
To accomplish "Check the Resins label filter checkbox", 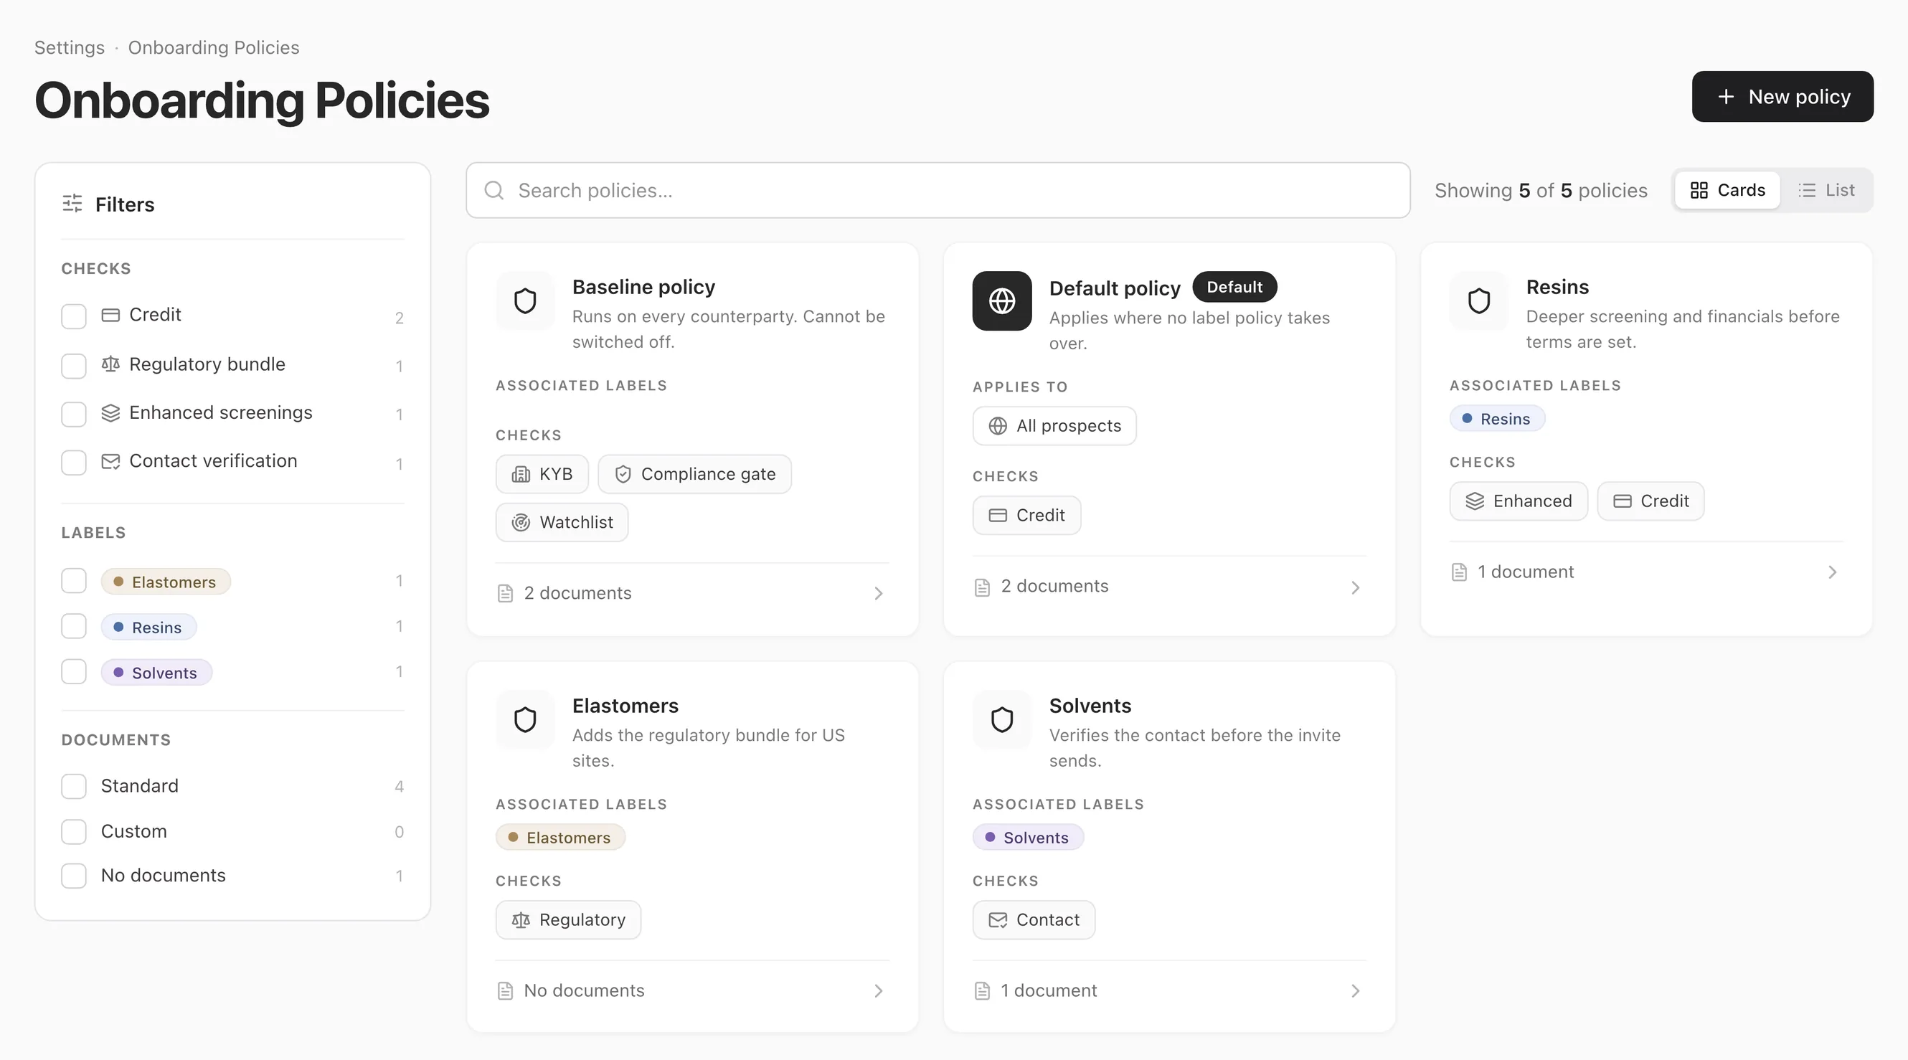I will click(73, 626).
